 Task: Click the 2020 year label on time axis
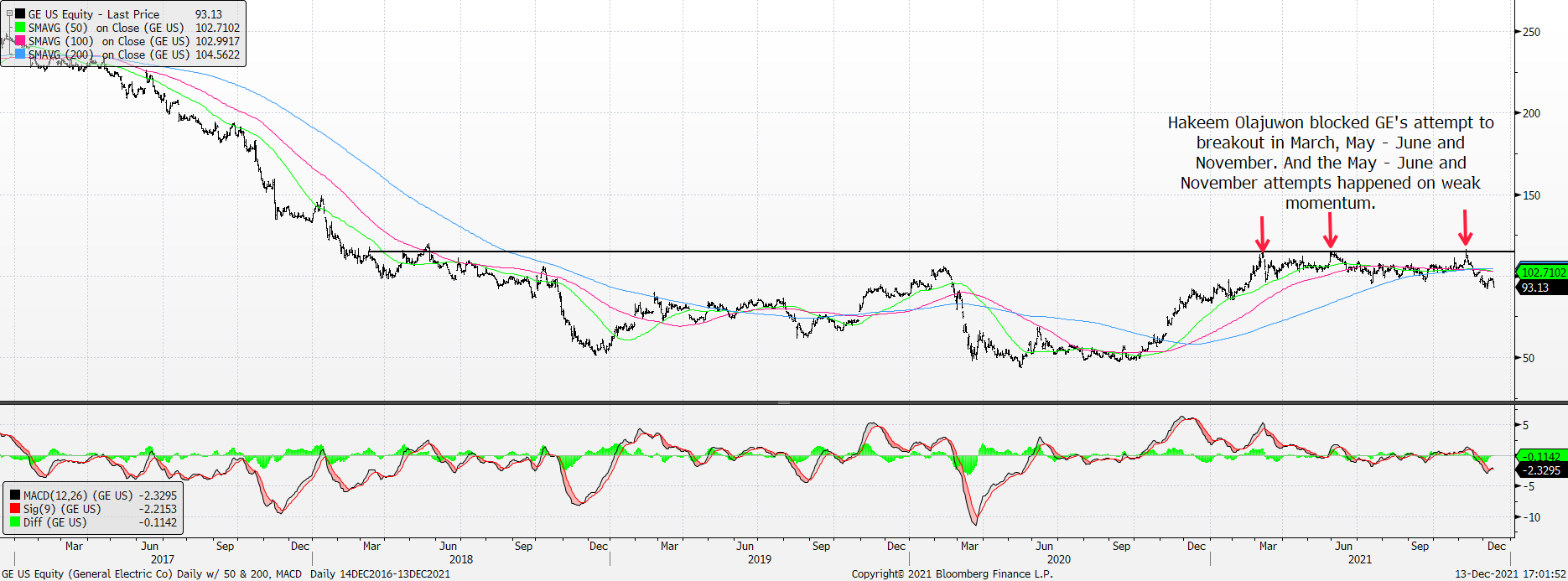pyautogui.click(x=1058, y=559)
